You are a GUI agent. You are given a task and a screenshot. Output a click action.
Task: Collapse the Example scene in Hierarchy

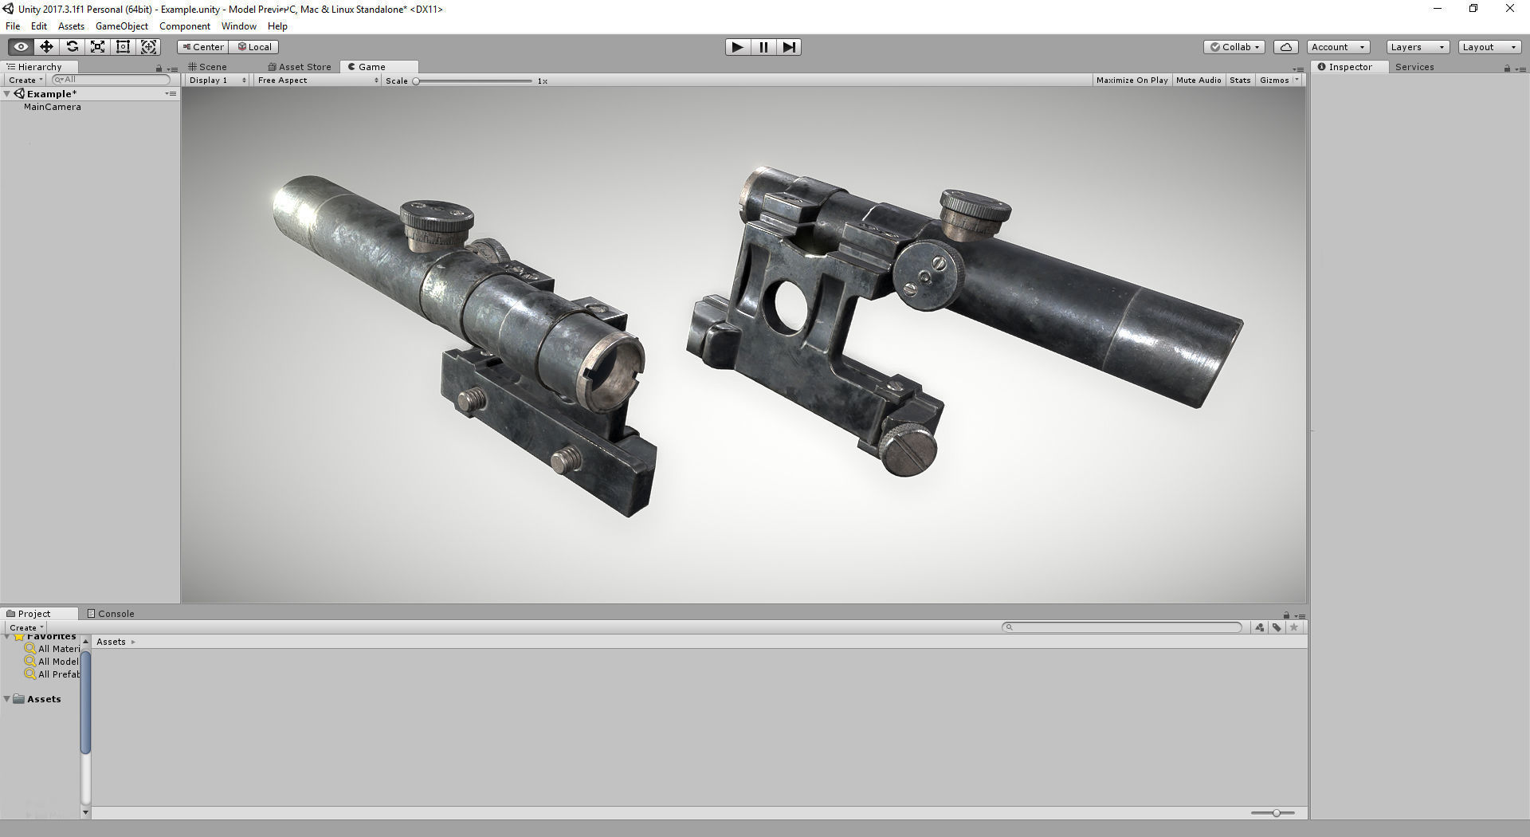[7, 94]
